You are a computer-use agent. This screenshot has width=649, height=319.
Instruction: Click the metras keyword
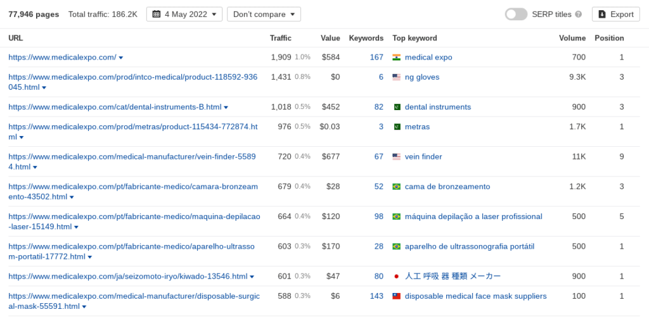(417, 127)
